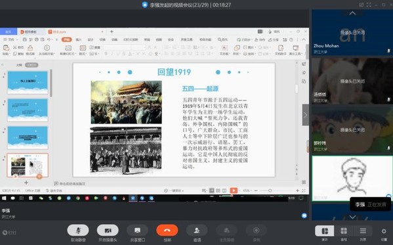Click the red hang-up call button
The height and width of the screenshot is (245, 393).
[167, 230]
